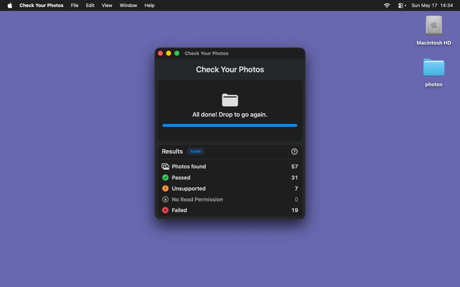Image resolution: width=460 pixels, height=287 pixels.
Task: Click the No Read Permission label
Action: [197, 199]
